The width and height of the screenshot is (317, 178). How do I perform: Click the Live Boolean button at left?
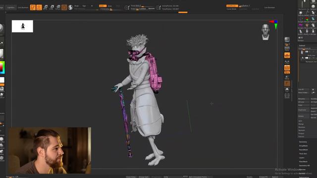point(23,7)
